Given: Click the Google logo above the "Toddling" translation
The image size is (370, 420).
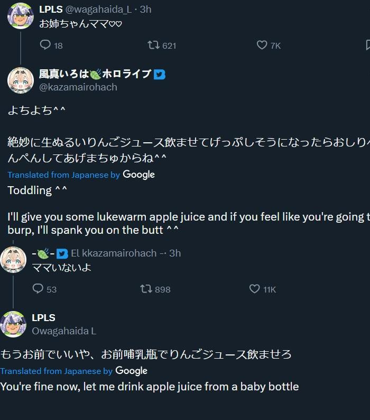Looking at the screenshot, I should (138, 175).
